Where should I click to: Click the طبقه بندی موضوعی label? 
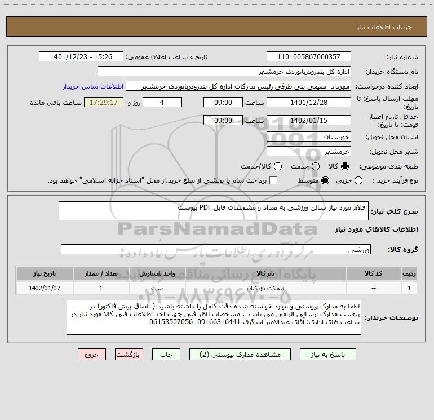pyautogui.click(x=388, y=166)
